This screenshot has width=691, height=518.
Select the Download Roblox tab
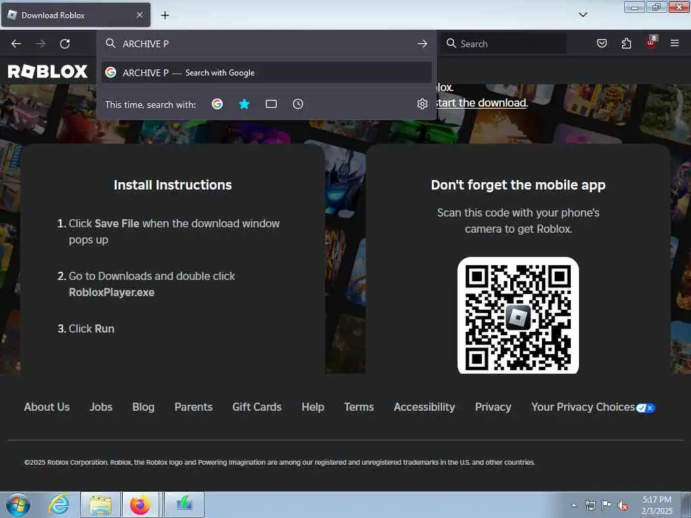[x=76, y=15]
